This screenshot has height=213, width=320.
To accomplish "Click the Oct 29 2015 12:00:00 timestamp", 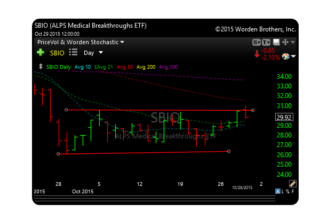I will point(57,34).
